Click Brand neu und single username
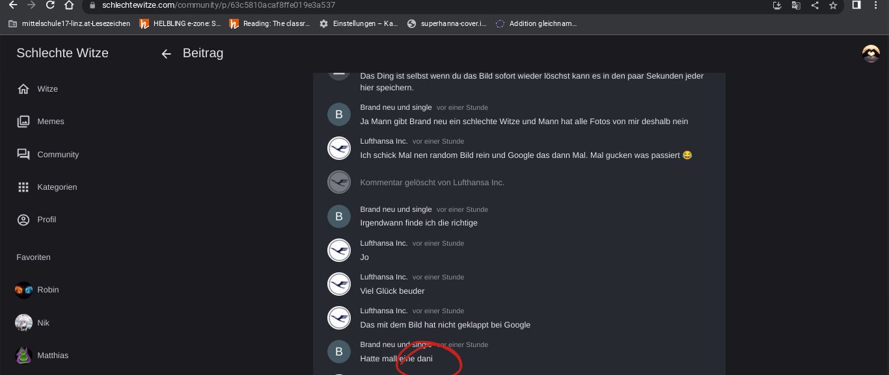Image resolution: width=889 pixels, height=375 pixels. click(396, 108)
